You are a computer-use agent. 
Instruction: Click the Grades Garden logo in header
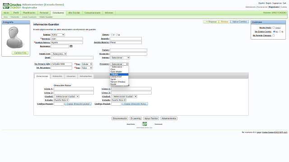click(12, 6)
